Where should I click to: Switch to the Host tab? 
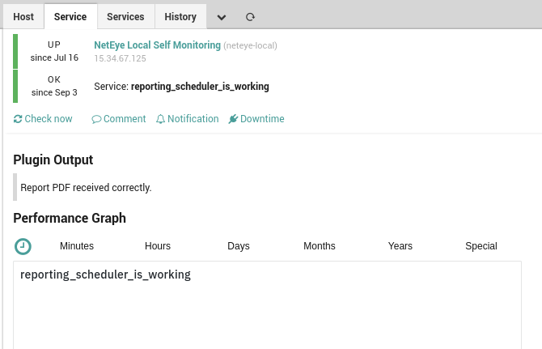click(x=23, y=17)
